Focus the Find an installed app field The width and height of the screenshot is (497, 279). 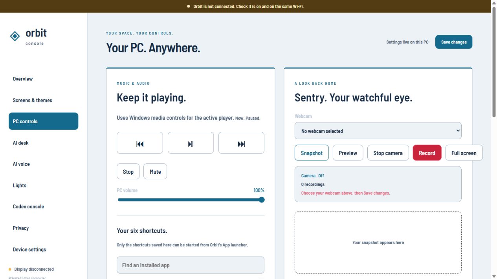pos(191,265)
